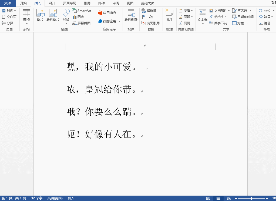Screen dimensions: 276x201
Task: Switch to the 设计 ribbon tab
Action: (52, 3)
